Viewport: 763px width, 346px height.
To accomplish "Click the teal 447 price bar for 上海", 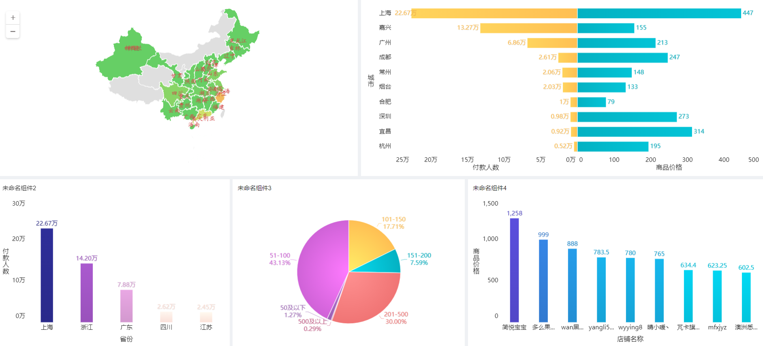I will [x=659, y=13].
